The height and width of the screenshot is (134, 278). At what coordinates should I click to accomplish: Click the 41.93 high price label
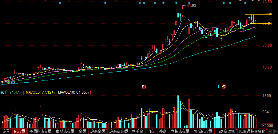pos(192,6)
